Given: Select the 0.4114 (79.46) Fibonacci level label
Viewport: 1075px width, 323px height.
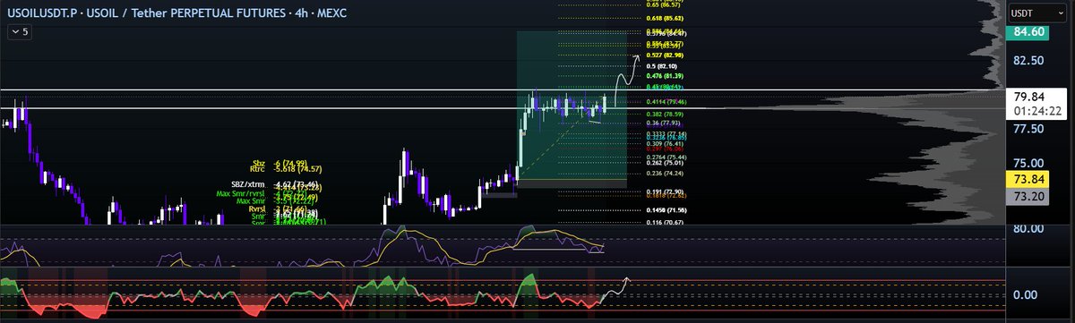Looking at the screenshot, I should pyautogui.click(x=666, y=102).
